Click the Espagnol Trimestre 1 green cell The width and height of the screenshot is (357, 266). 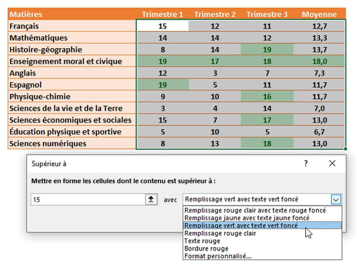click(x=162, y=85)
